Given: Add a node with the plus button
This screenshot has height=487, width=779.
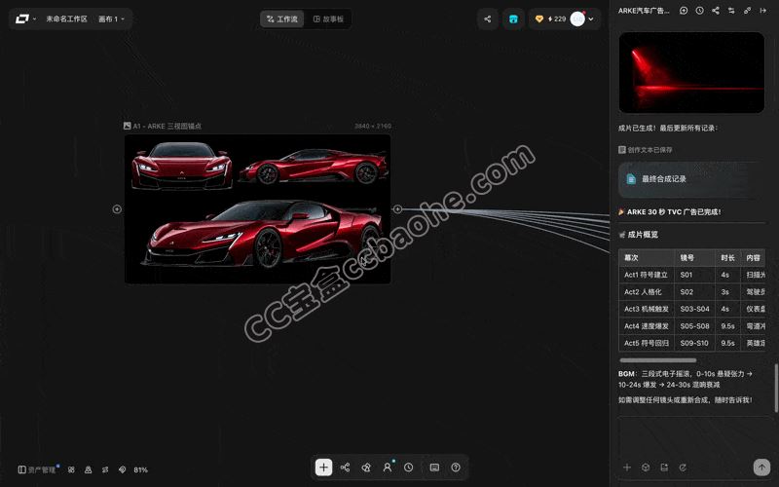Looking at the screenshot, I should (x=323, y=468).
